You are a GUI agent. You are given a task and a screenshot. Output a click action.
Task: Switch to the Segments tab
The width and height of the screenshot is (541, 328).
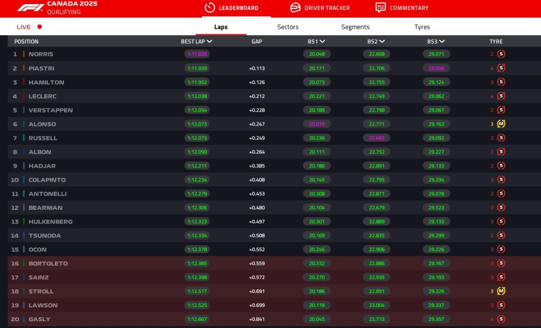click(x=355, y=27)
